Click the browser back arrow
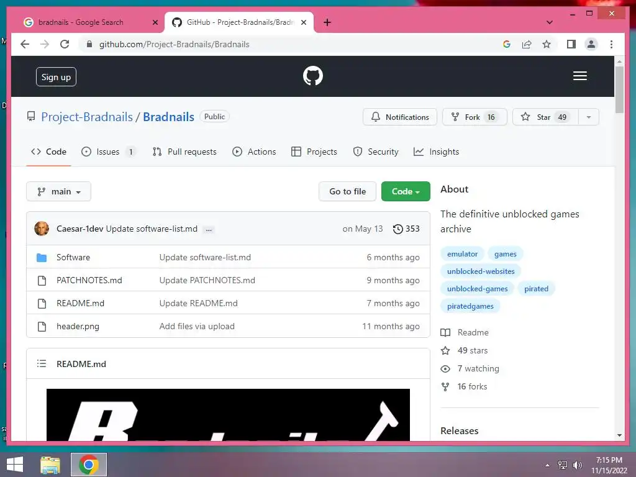The height and width of the screenshot is (477, 636). coord(25,44)
